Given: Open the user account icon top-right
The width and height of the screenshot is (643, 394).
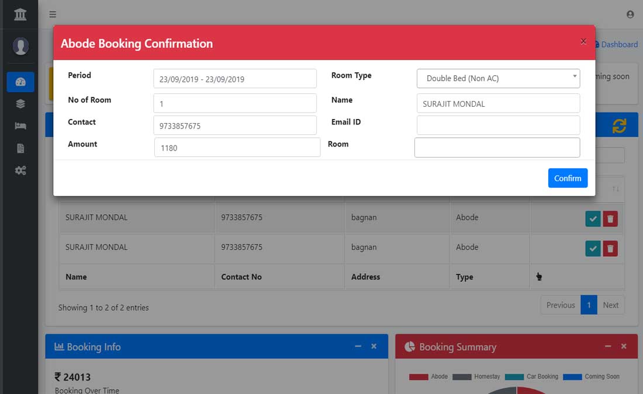Looking at the screenshot, I should 630,14.
